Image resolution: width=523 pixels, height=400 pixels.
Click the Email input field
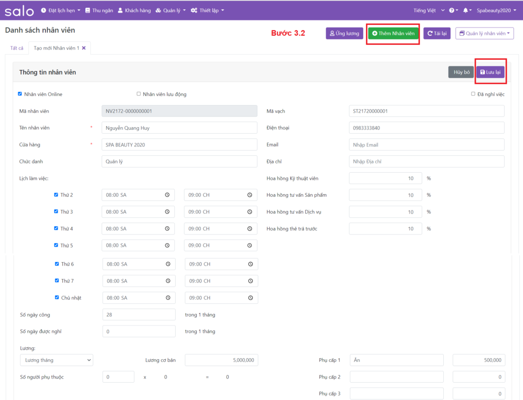(x=426, y=145)
